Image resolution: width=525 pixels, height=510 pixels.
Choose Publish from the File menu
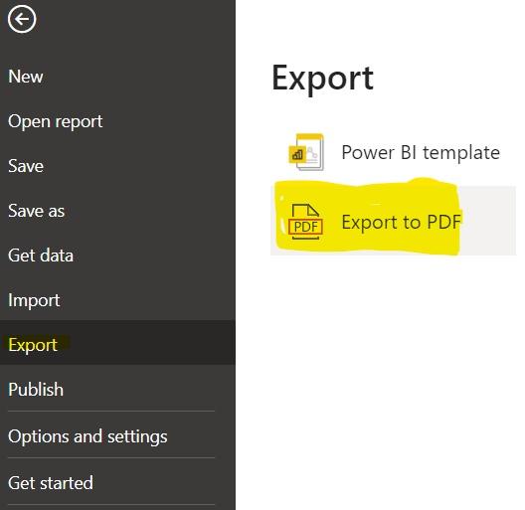(x=36, y=389)
